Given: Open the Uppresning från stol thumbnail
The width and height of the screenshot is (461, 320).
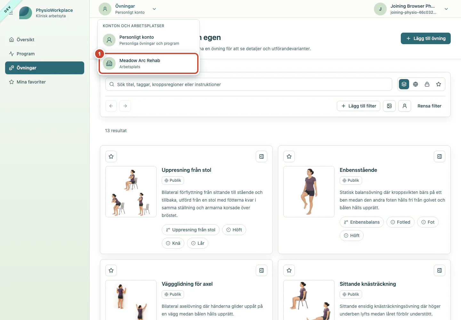Looking at the screenshot, I should click(x=131, y=192).
